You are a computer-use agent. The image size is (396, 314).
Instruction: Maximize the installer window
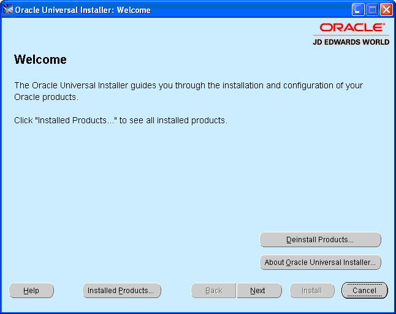372,10
